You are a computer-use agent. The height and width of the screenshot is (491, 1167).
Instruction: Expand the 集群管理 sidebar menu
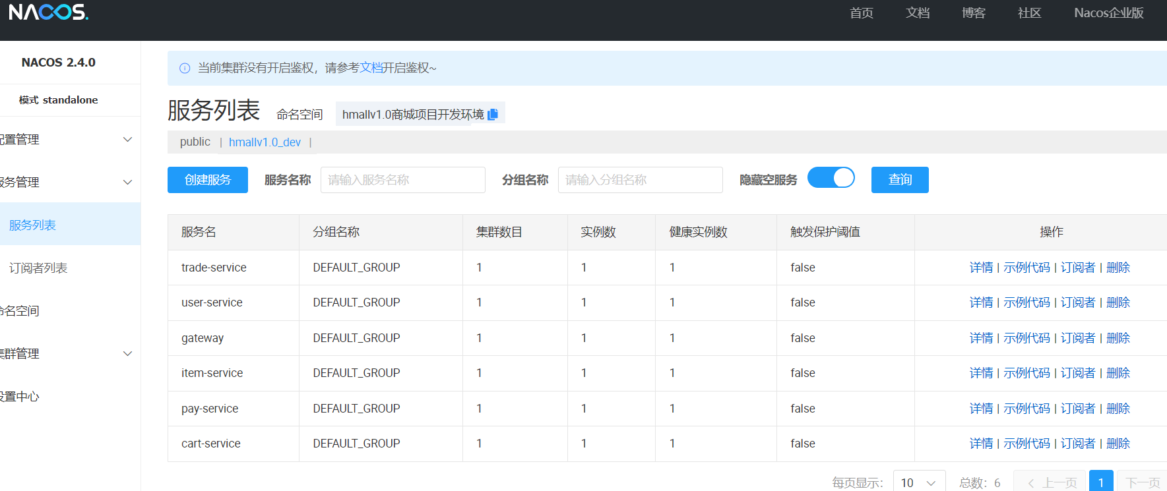70,354
